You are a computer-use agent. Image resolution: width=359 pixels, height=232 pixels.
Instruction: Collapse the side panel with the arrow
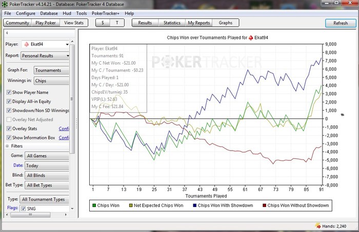pyautogui.click(x=7, y=33)
